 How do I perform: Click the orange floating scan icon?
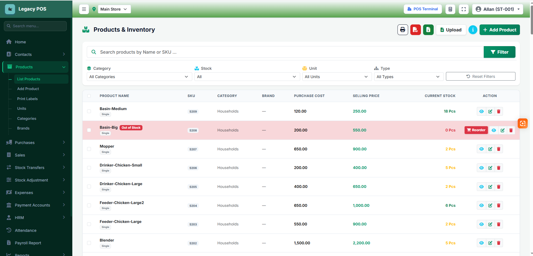(x=522, y=123)
